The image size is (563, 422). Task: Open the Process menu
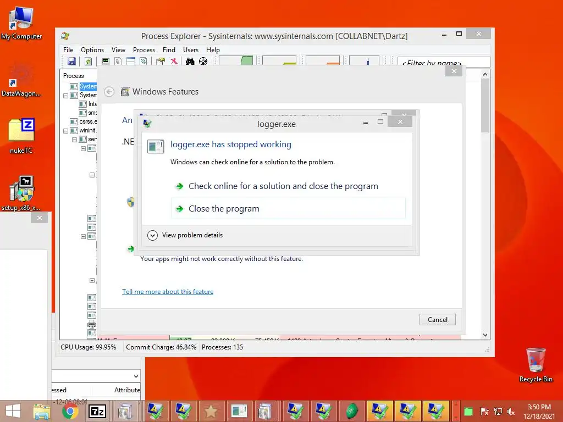click(x=144, y=50)
